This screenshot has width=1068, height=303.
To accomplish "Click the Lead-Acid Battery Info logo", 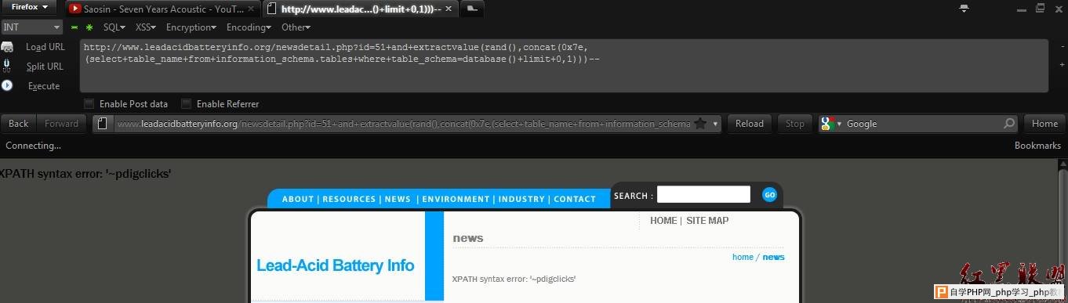I will point(336,265).
